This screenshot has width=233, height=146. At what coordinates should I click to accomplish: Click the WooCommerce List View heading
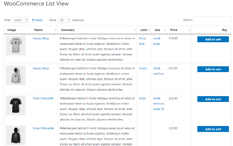[x=36, y=4]
